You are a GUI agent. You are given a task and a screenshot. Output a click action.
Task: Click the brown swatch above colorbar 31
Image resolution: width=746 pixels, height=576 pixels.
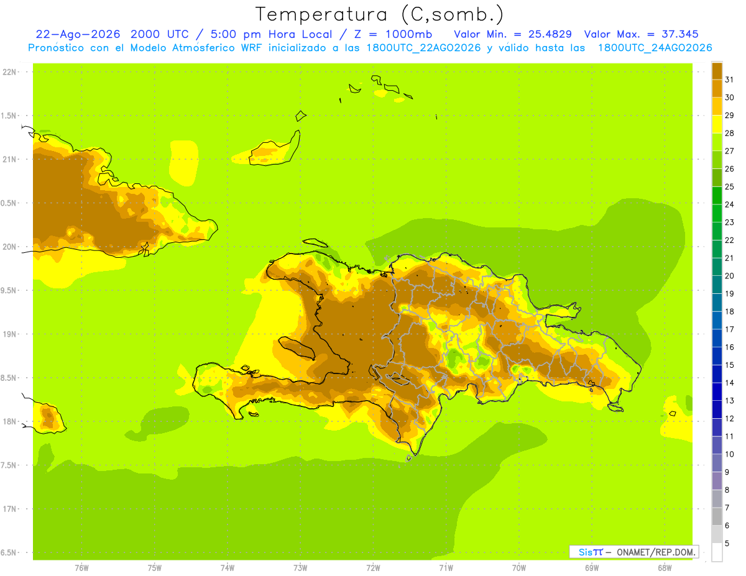tap(717, 71)
